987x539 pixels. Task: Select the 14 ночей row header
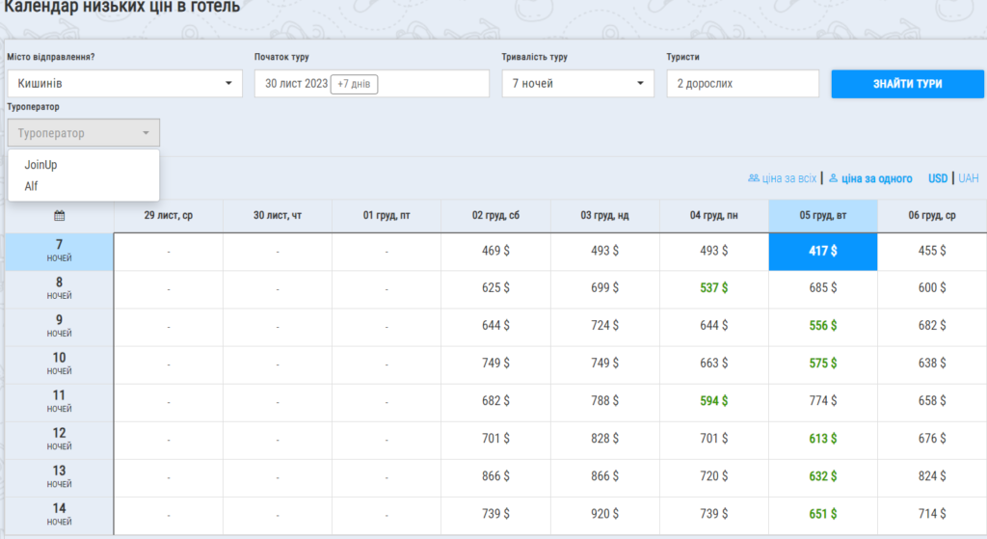click(59, 515)
